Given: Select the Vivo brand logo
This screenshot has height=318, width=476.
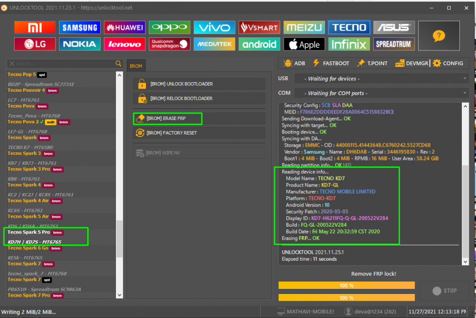Looking at the screenshot, I should tap(214, 28).
